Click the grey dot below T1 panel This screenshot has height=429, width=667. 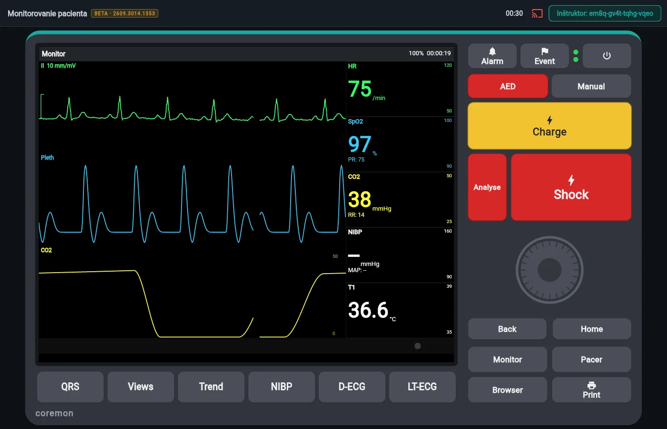coord(418,346)
